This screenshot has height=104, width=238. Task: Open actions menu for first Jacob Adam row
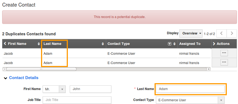[x=224, y=53]
